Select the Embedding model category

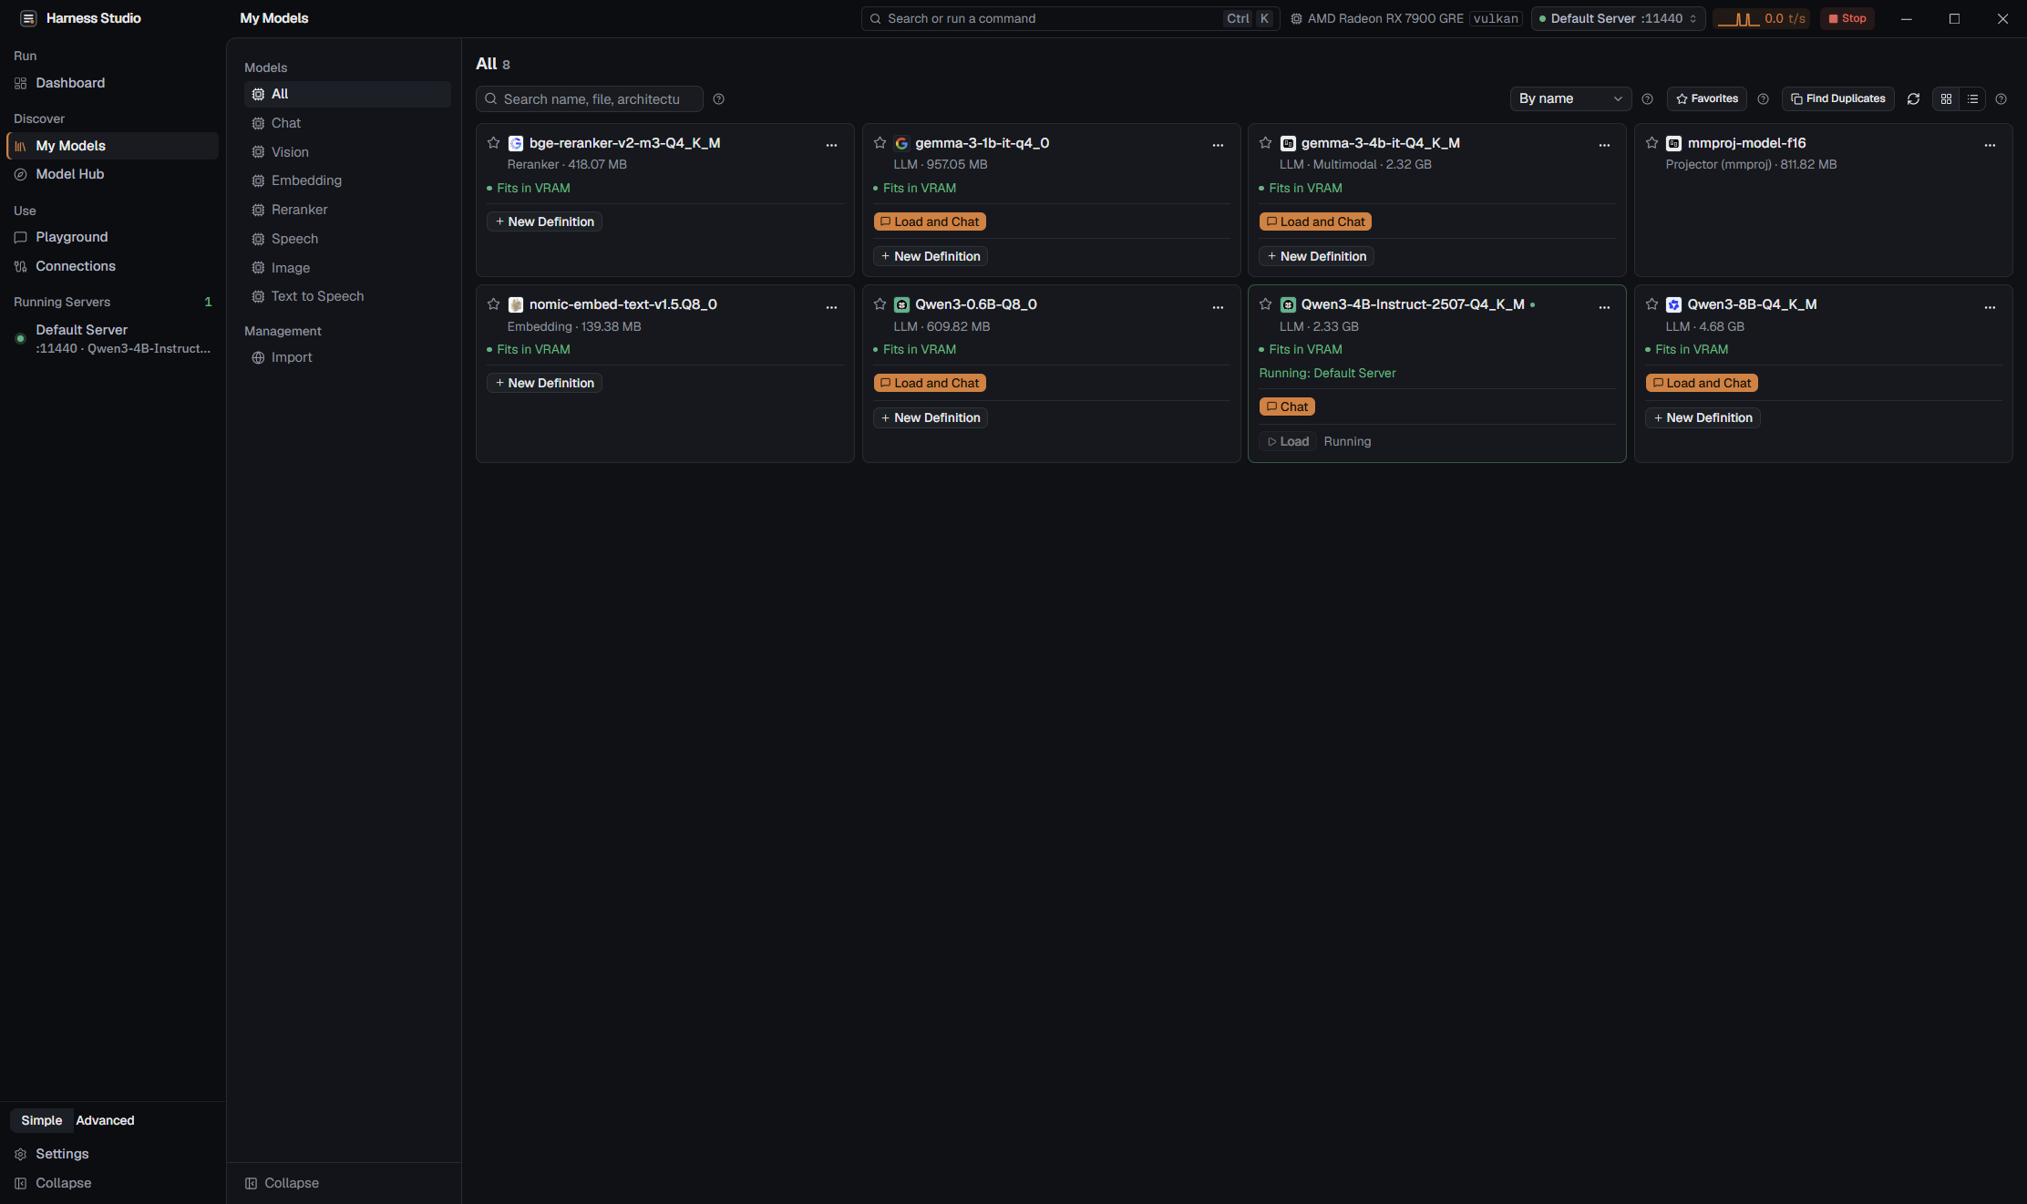pyautogui.click(x=347, y=180)
